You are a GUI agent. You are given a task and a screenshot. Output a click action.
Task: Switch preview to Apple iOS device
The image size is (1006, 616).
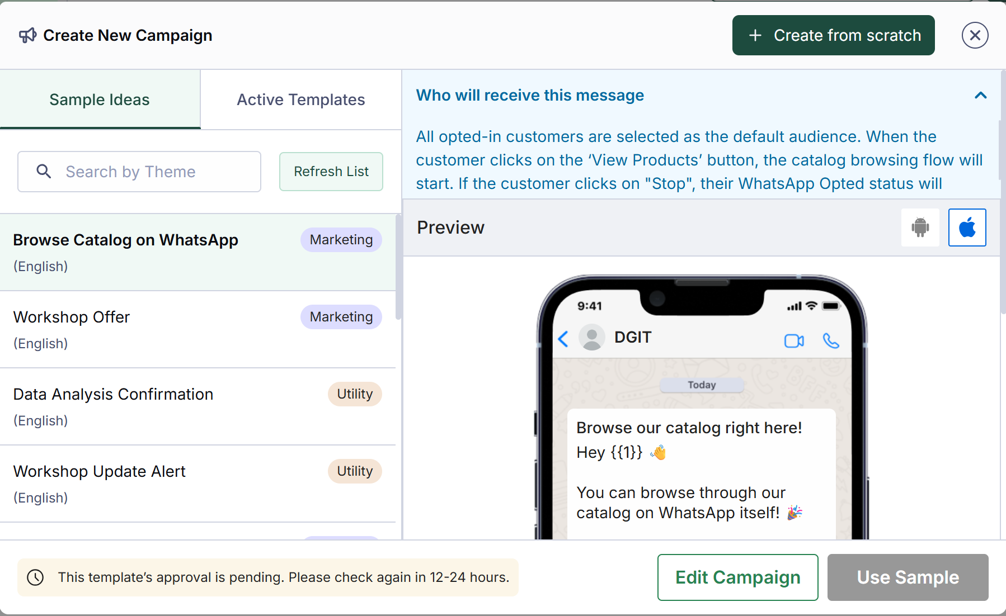(x=967, y=228)
